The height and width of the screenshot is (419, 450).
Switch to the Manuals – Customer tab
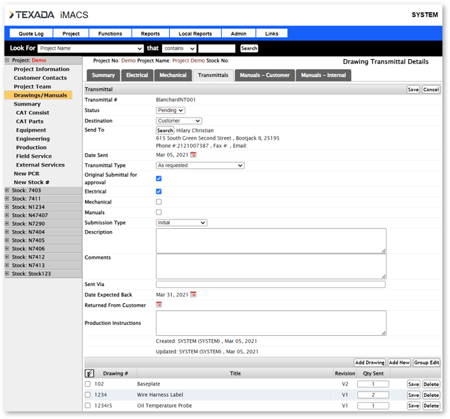[x=265, y=75]
